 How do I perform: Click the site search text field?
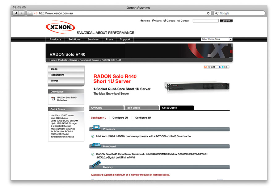point(205,21)
